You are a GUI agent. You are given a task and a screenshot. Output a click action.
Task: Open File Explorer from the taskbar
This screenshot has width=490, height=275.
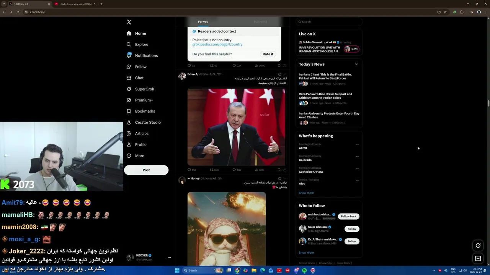[254, 270]
